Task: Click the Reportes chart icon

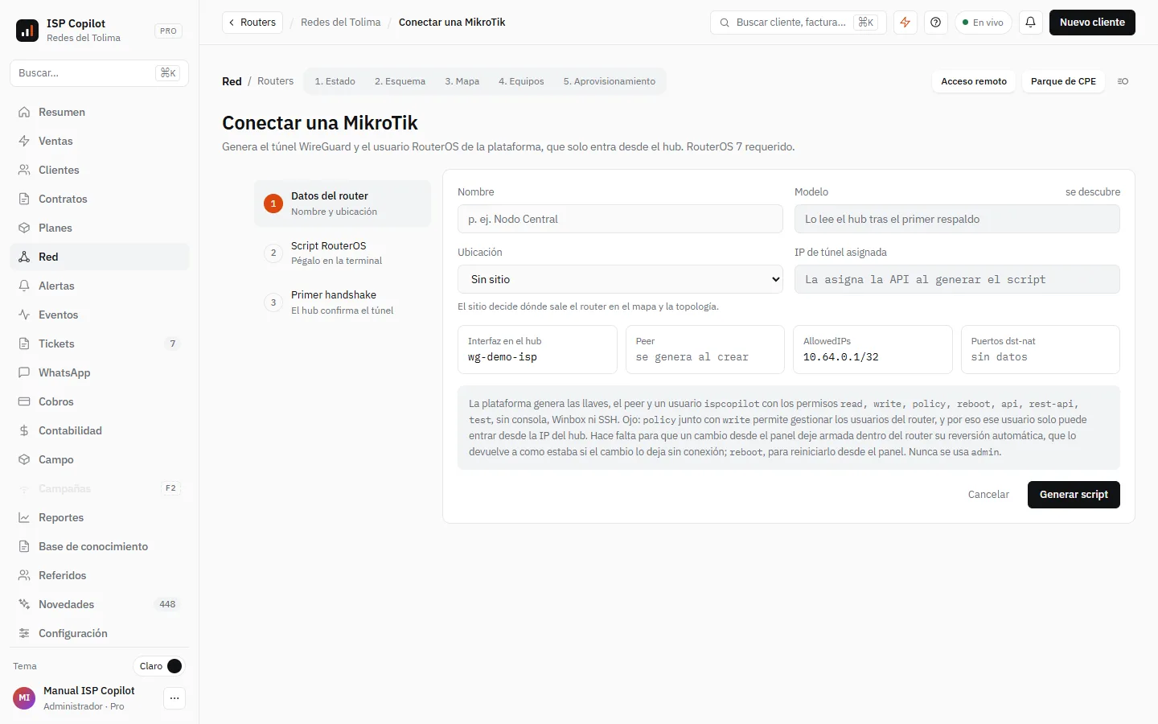Action: pyautogui.click(x=24, y=517)
